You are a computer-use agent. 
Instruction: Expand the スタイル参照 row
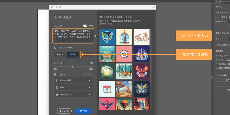[73, 80]
